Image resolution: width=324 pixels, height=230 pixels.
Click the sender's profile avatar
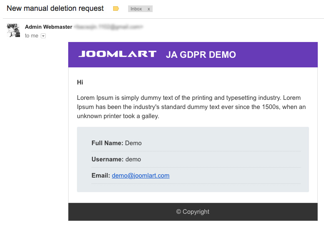point(13,30)
